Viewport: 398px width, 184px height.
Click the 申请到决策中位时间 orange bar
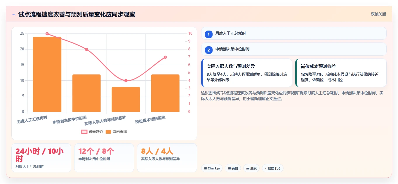[x=86, y=93]
